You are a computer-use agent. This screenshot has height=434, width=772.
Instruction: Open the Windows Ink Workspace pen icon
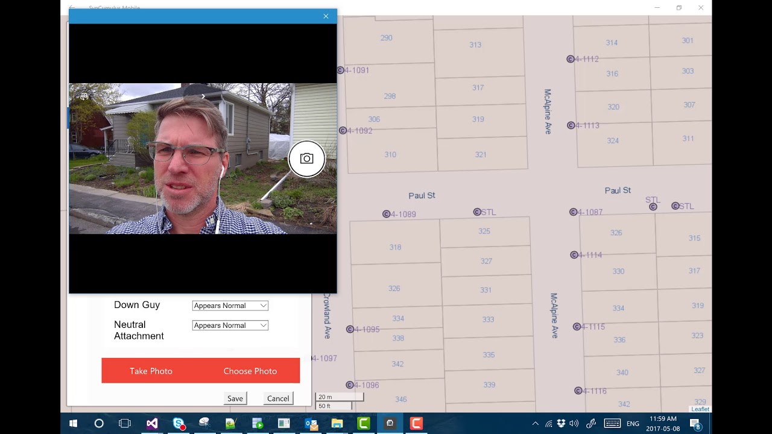(x=591, y=424)
